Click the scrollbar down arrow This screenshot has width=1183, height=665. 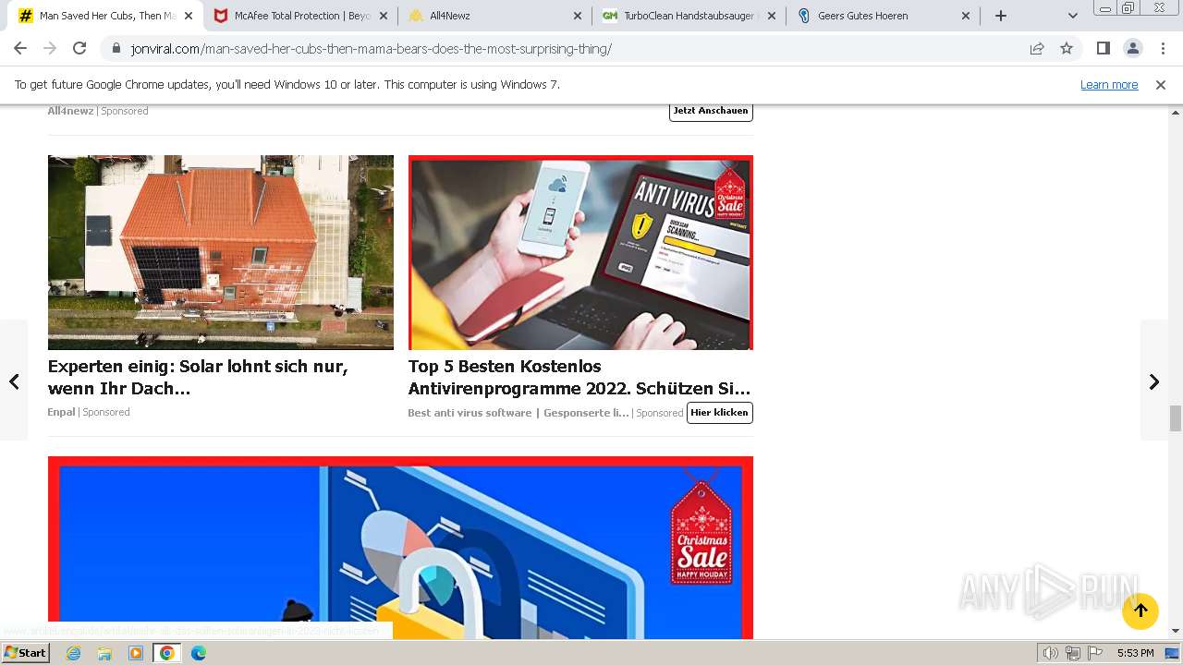click(x=1176, y=632)
